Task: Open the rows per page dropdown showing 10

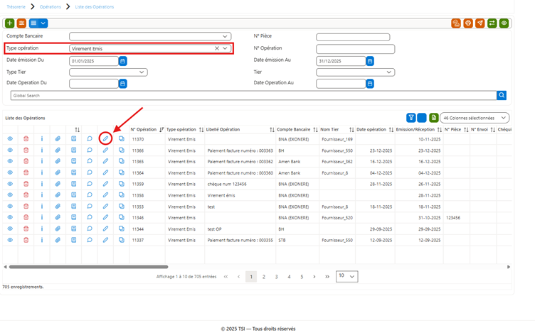Action: 347,276
